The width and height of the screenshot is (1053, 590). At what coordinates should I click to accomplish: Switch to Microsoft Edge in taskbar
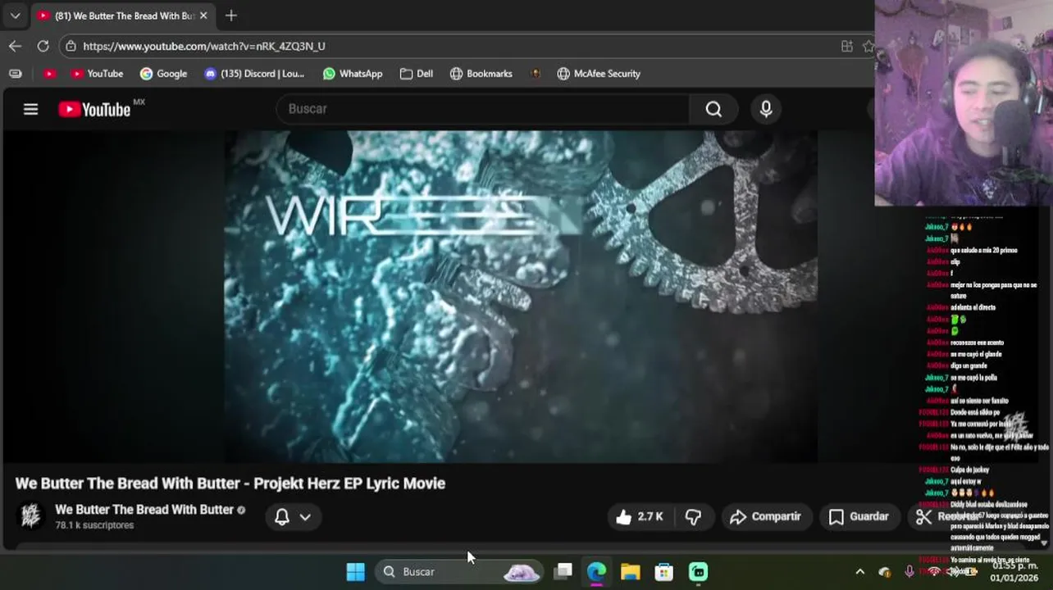(596, 571)
